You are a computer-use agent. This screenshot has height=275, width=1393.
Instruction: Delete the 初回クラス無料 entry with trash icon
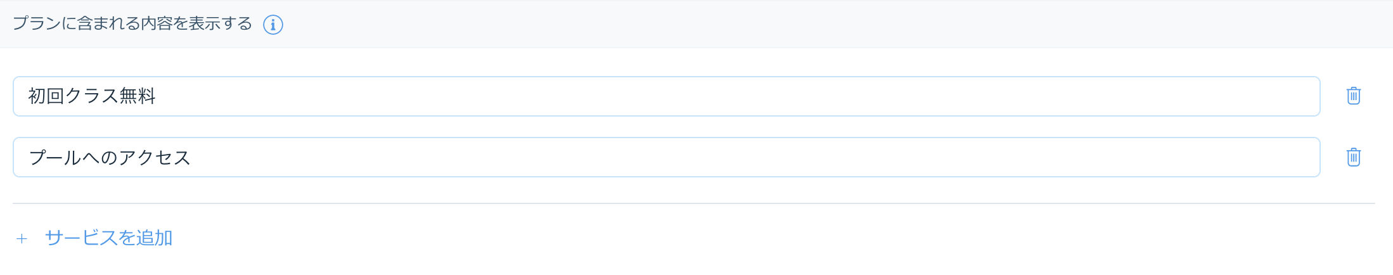(x=1353, y=96)
